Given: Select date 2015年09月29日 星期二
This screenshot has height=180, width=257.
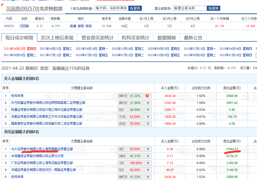Looking at the screenshot, I should 200,55.
